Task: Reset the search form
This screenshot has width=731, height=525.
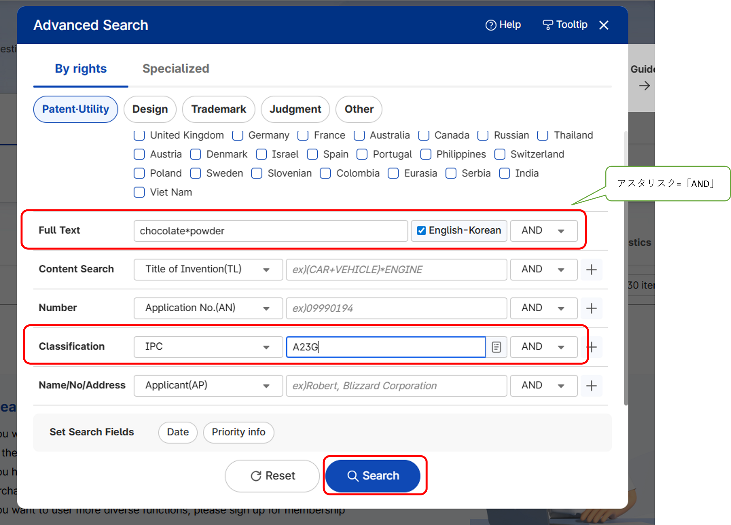Action: click(x=272, y=476)
